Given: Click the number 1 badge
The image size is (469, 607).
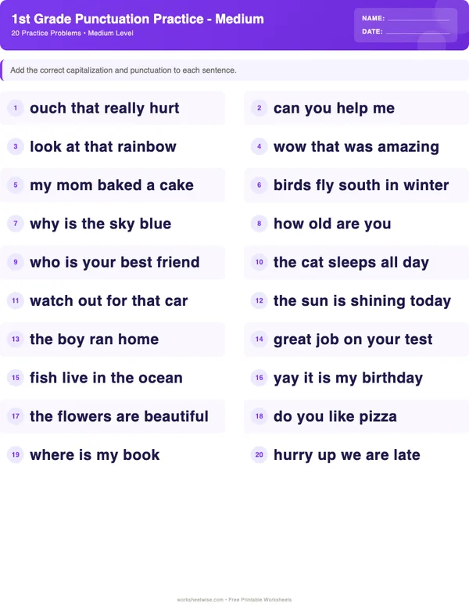Looking at the screenshot, I should pos(15,109).
